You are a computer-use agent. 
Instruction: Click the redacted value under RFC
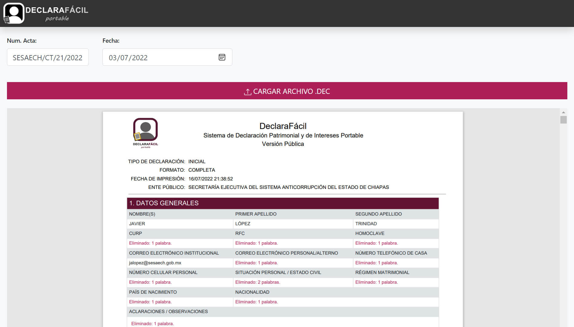coord(256,243)
